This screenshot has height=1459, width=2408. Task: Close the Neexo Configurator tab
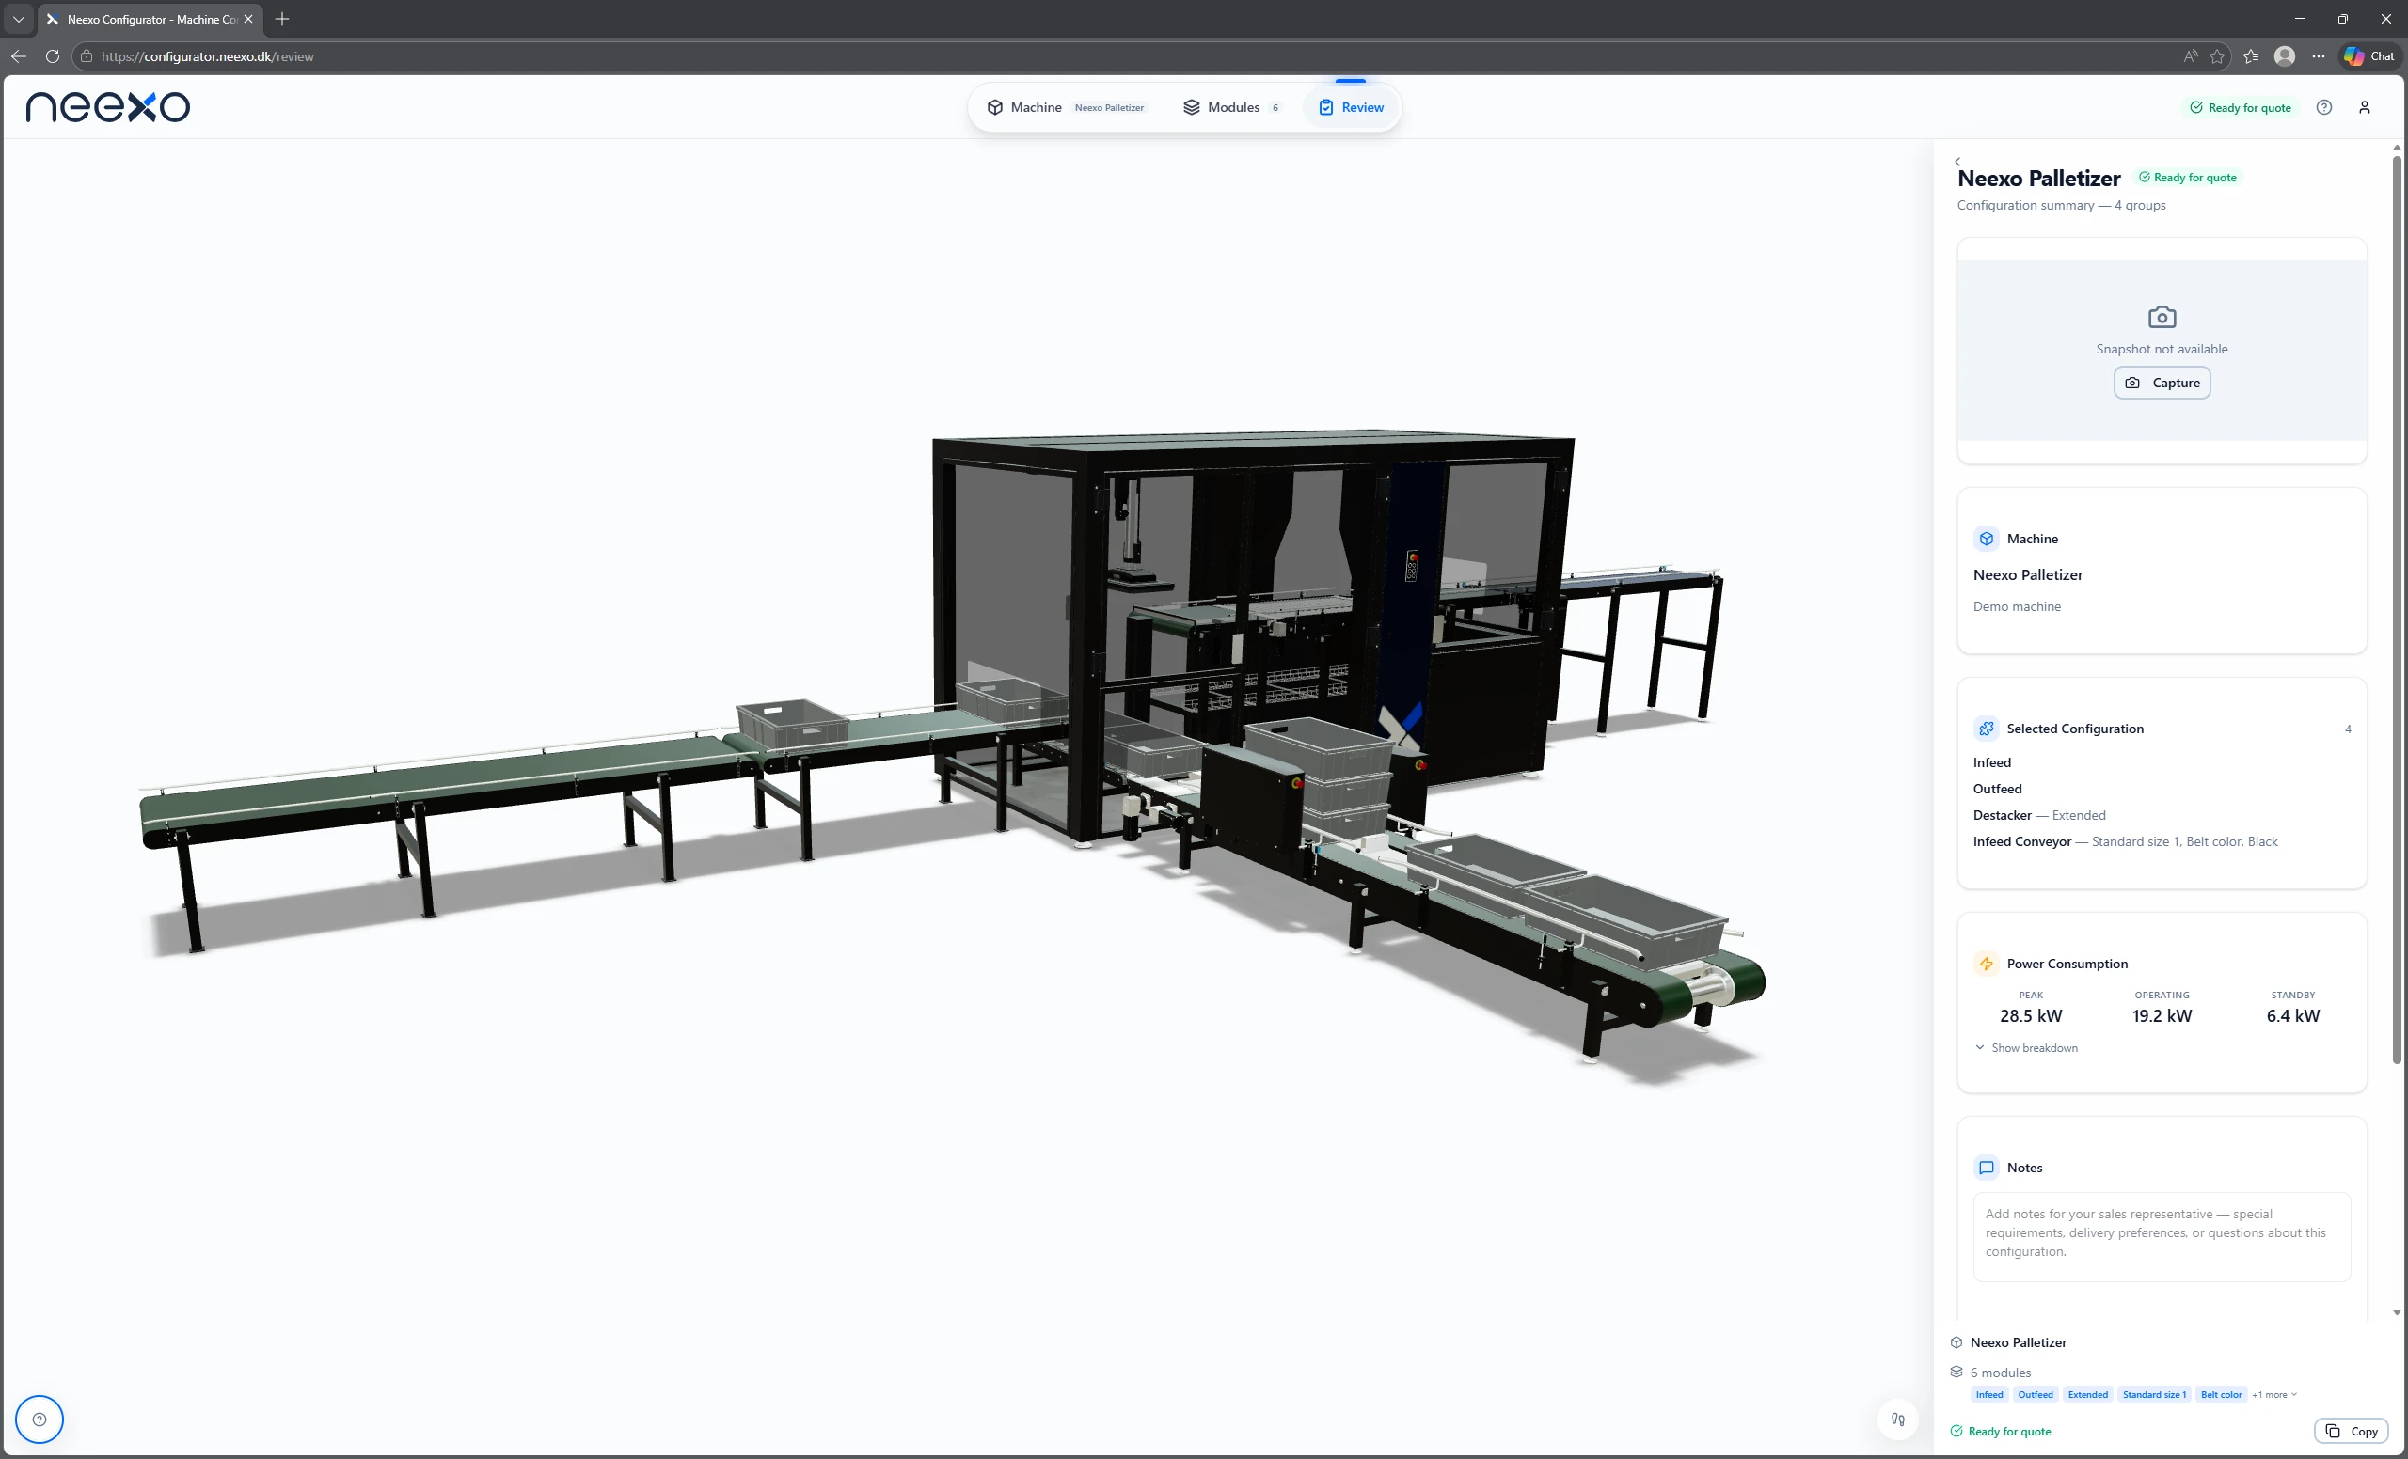pos(248,19)
